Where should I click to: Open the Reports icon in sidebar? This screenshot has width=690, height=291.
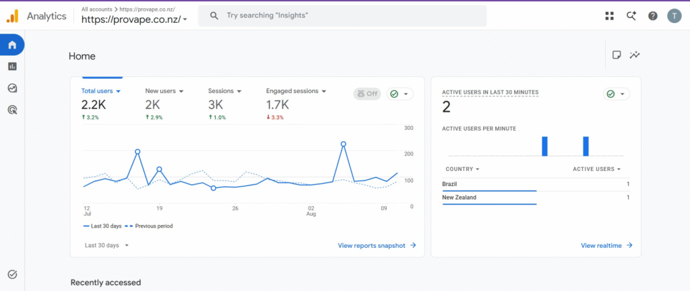(12, 67)
